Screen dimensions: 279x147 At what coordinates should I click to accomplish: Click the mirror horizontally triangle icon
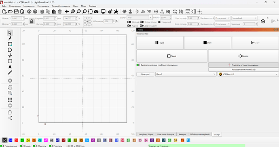(x=143, y=12)
